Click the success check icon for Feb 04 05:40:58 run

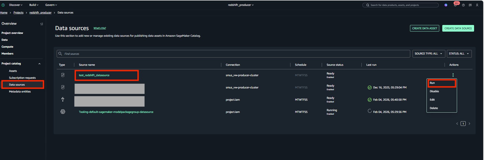pyautogui.click(x=370, y=100)
